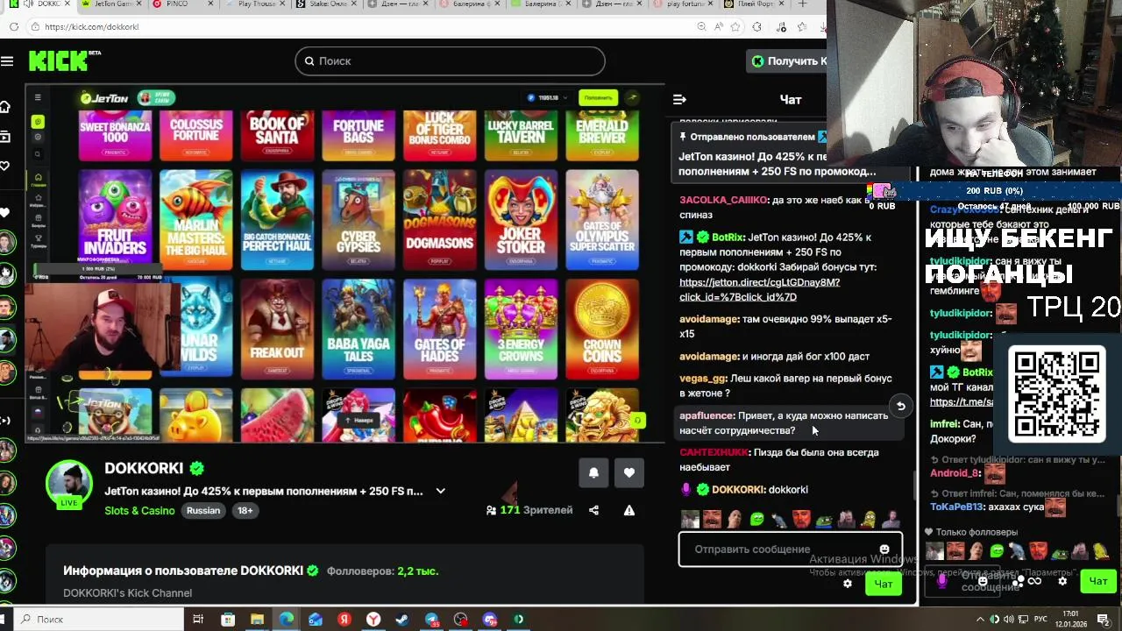
Task: Click the green Получить button
Action: coord(787,60)
